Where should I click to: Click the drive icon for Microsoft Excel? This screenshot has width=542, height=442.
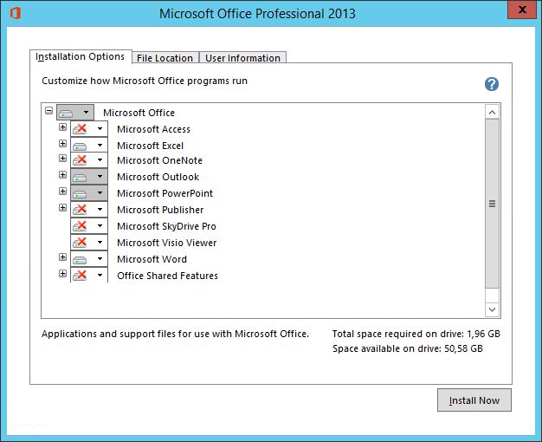point(80,146)
